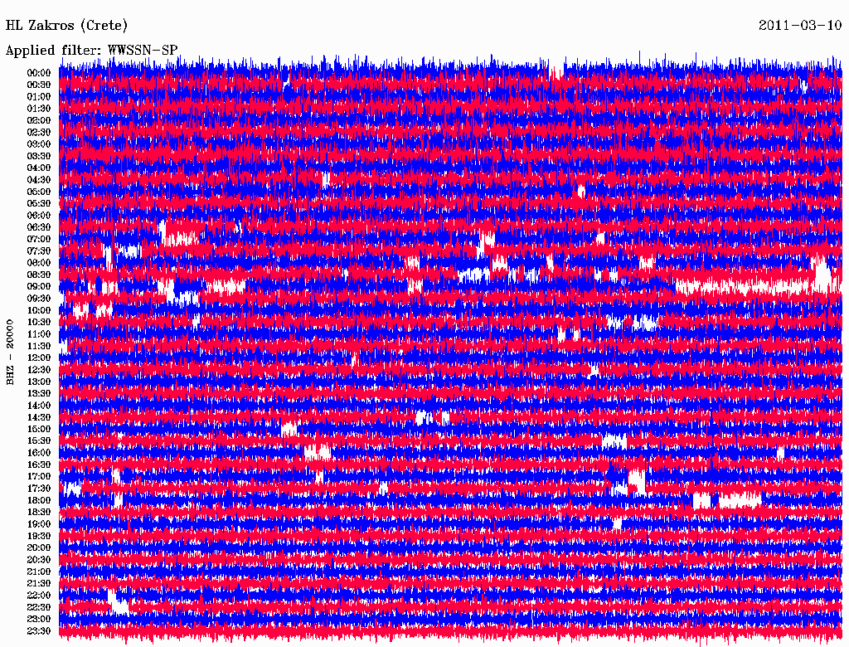849x647 pixels.
Task: Click the '07:00' time label
Action: [39, 239]
